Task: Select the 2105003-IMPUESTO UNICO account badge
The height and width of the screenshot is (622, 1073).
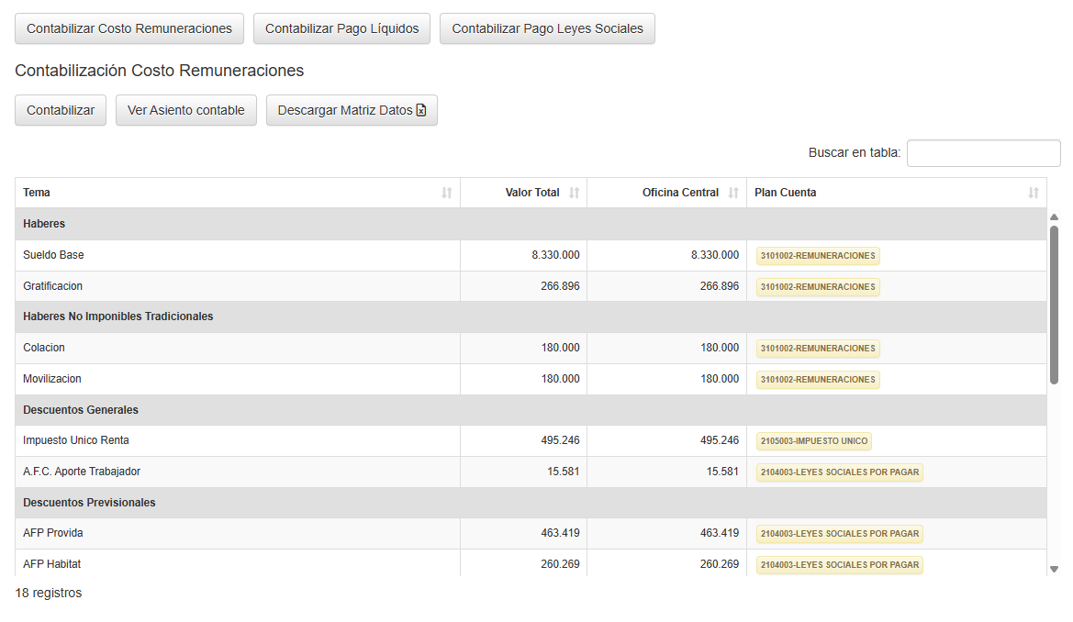Action: pyautogui.click(x=813, y=441)
